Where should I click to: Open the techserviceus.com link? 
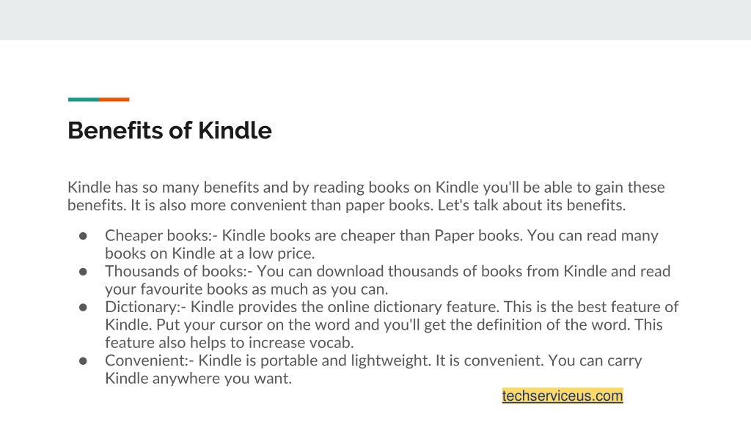point(563,396)
